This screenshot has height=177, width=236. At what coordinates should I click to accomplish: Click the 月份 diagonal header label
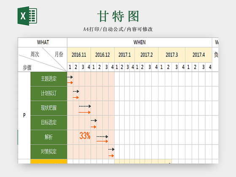59,54
